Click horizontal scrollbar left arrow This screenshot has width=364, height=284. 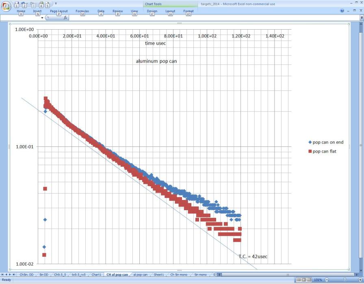pyautogui.click(x=219, y=275)
